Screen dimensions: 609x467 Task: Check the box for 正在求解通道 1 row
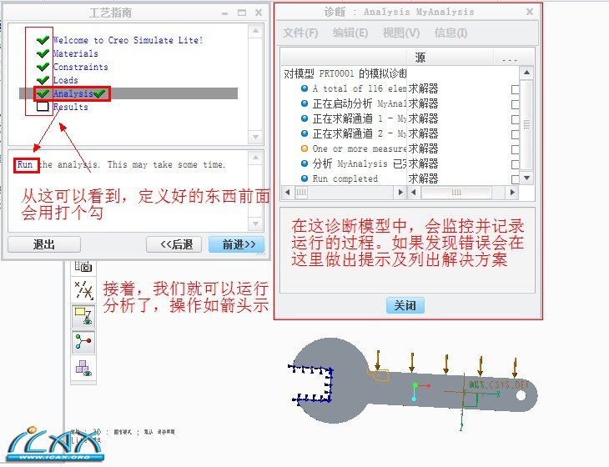click(515, 119)
